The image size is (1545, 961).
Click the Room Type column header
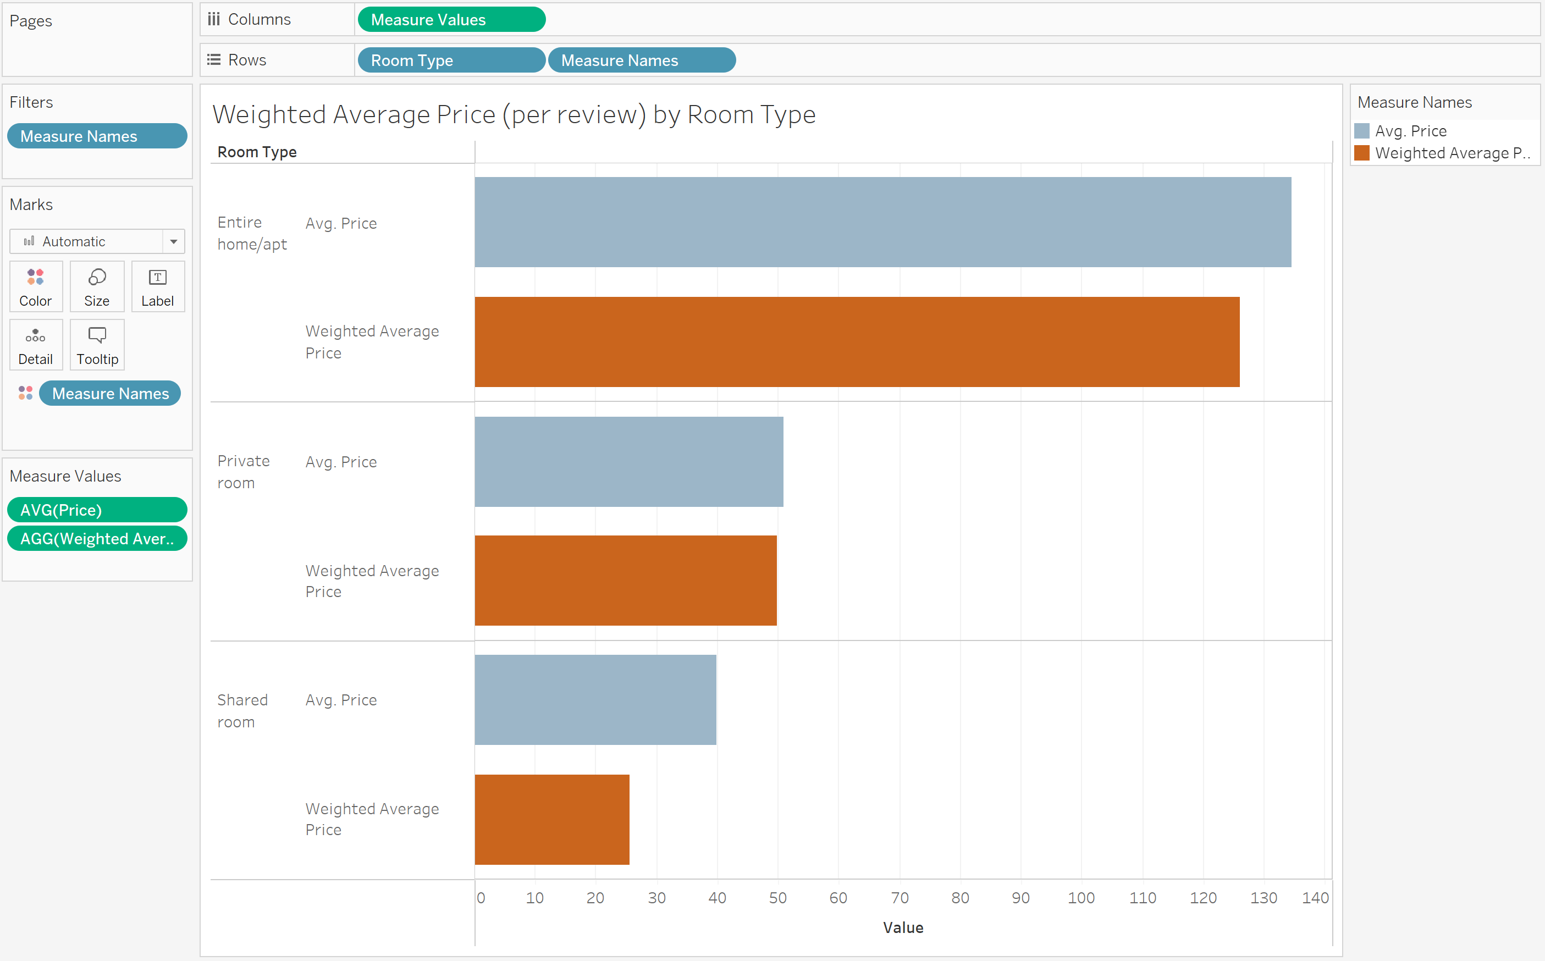(257, 152)
